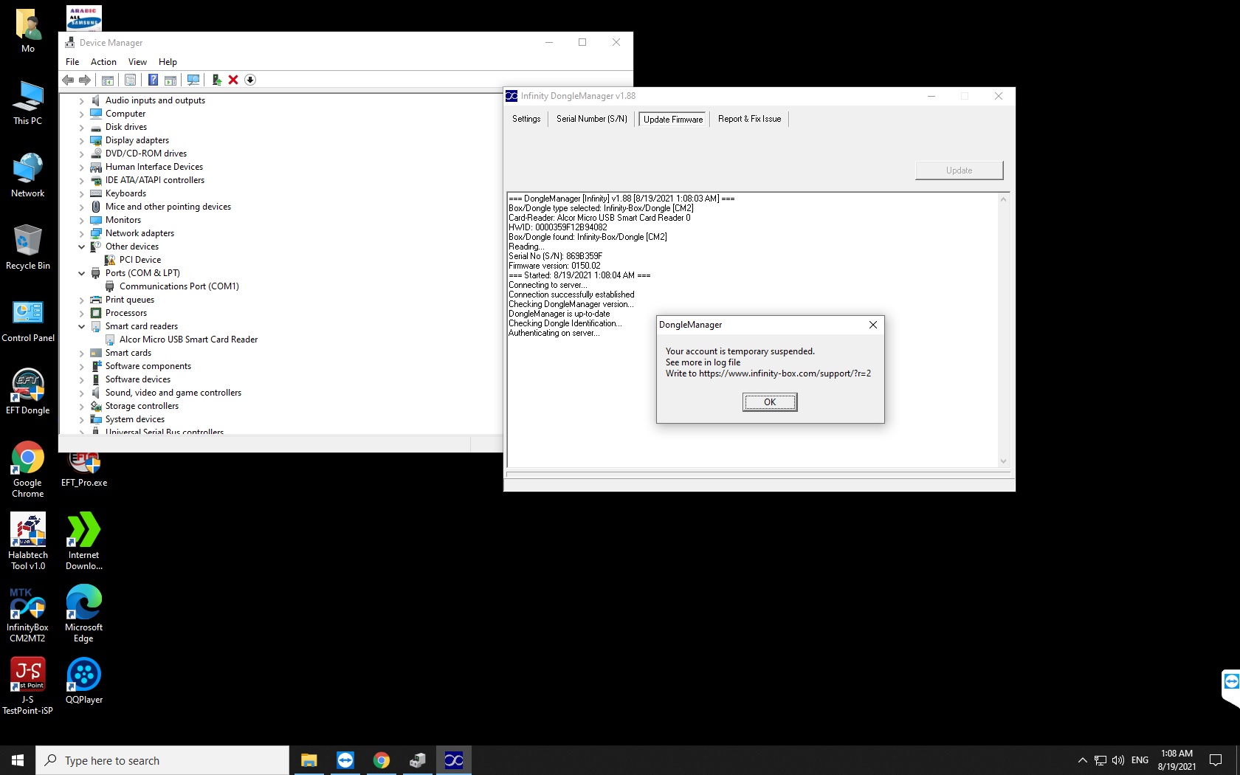Collapse the Other devices node
Viewport: 1240px width, 775px height.
(x=82, y=247)
